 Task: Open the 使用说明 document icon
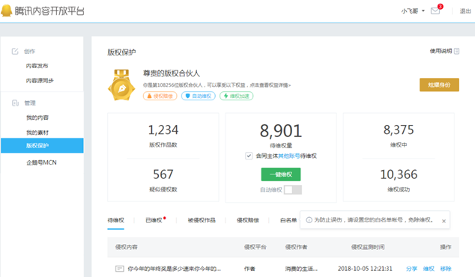tap(456, 51)
